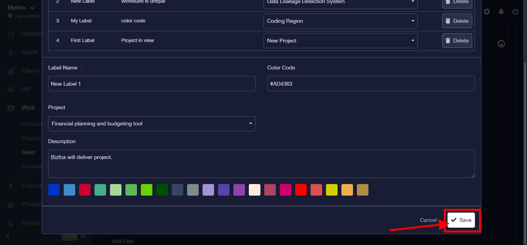Click the Description text area
This screenshot has height=245, width=527.
261,164
